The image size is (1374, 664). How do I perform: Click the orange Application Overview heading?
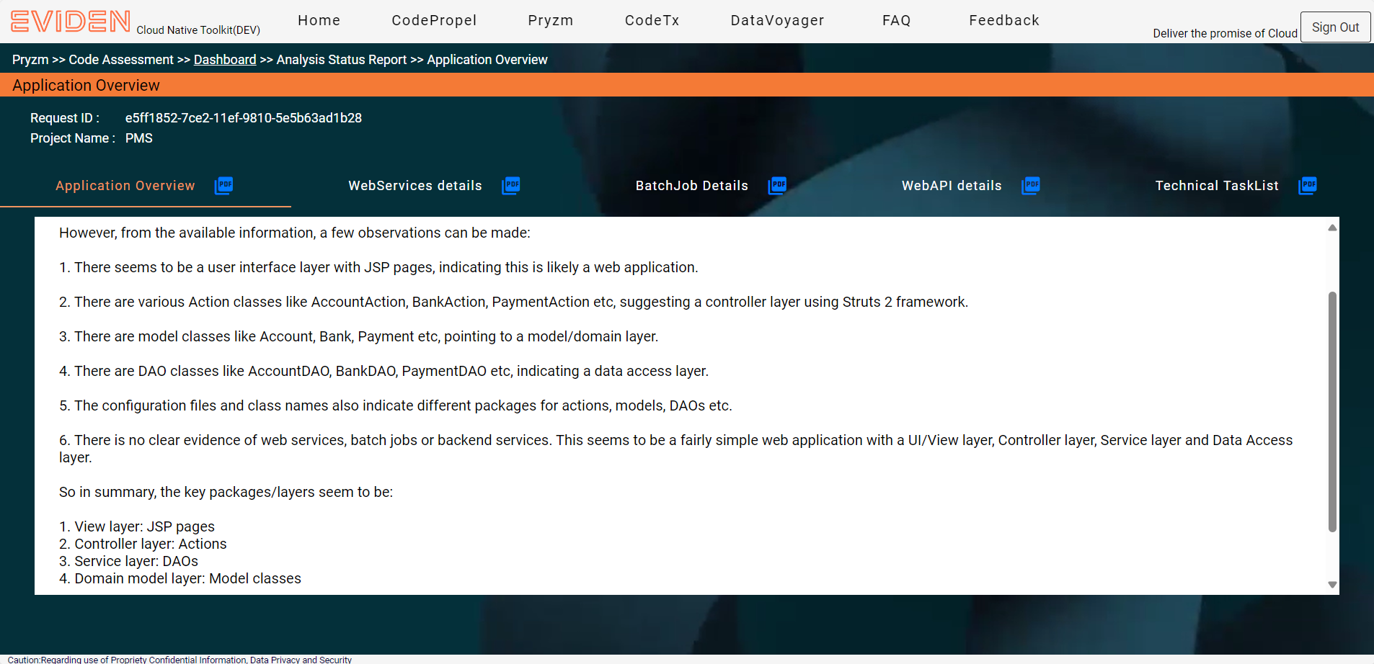tap(87, 85)
